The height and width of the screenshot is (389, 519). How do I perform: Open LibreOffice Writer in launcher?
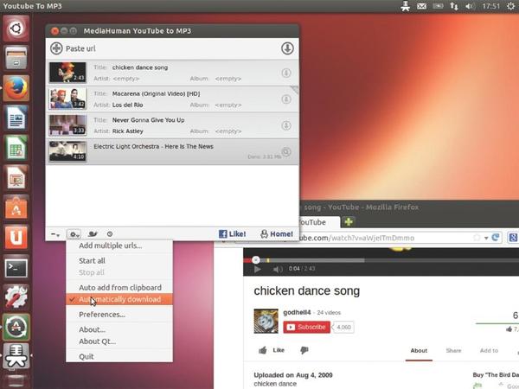point(16,118)
